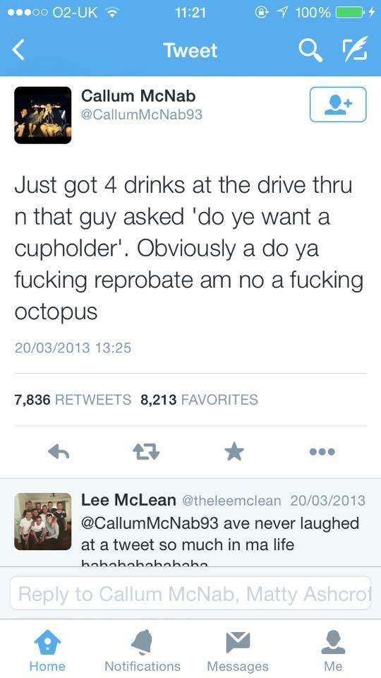Open the Notifications tab
The image size is (381, 678).
click(143, 650)
